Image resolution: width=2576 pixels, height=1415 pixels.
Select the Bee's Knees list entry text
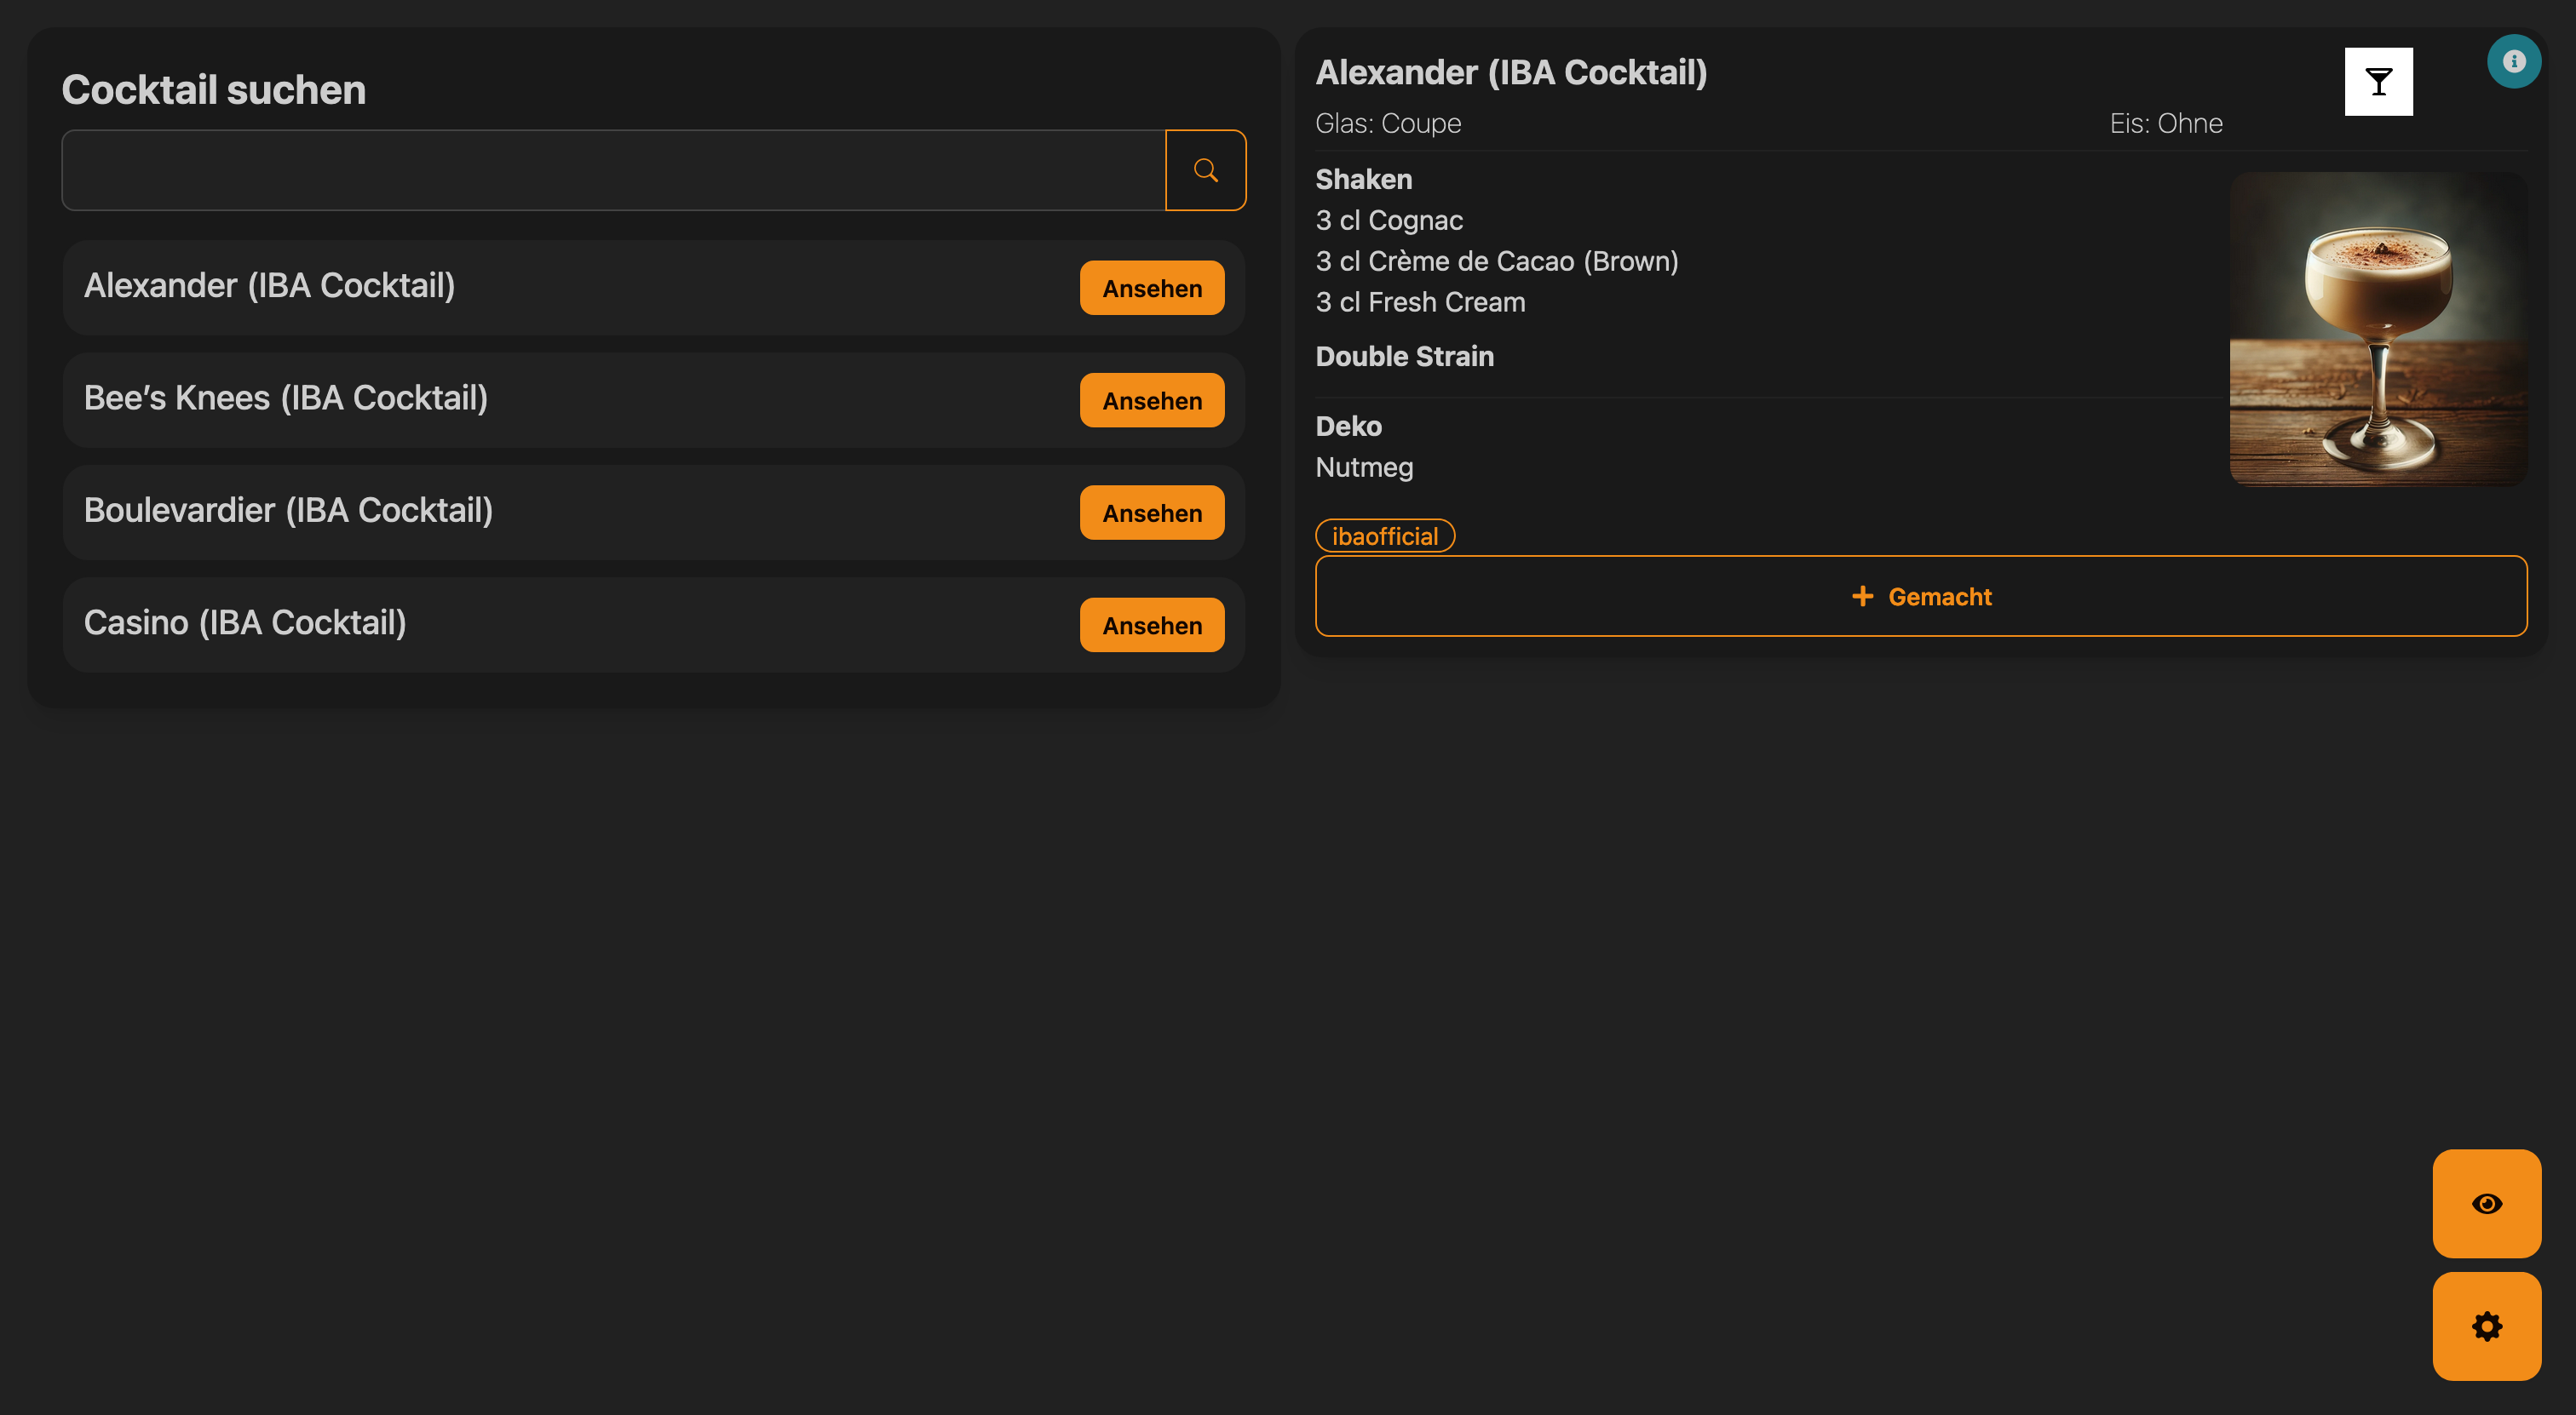pyautogui.click(x=286, y=398)
